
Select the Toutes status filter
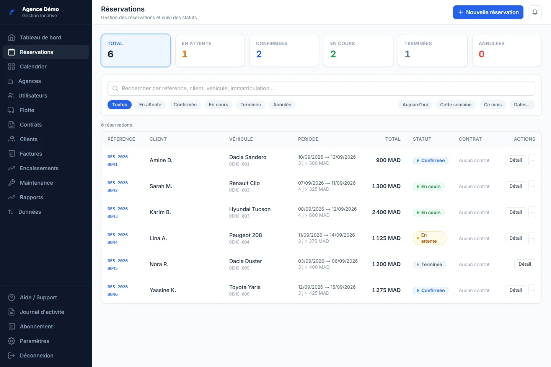click(119, 105)
